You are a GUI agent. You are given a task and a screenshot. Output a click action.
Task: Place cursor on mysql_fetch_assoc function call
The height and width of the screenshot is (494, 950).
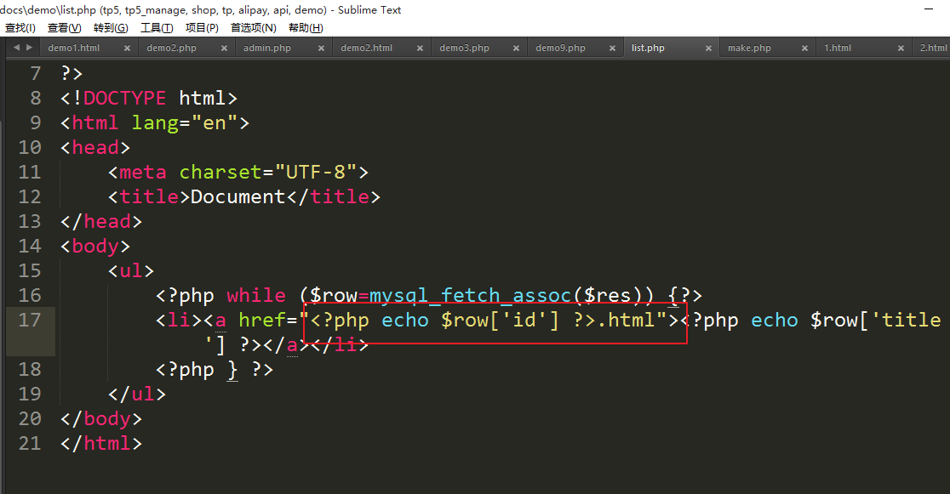pyautogui.click(x=470, y=296)
